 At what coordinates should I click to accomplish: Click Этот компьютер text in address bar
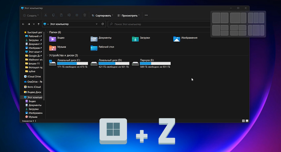(x=59, y=24)
